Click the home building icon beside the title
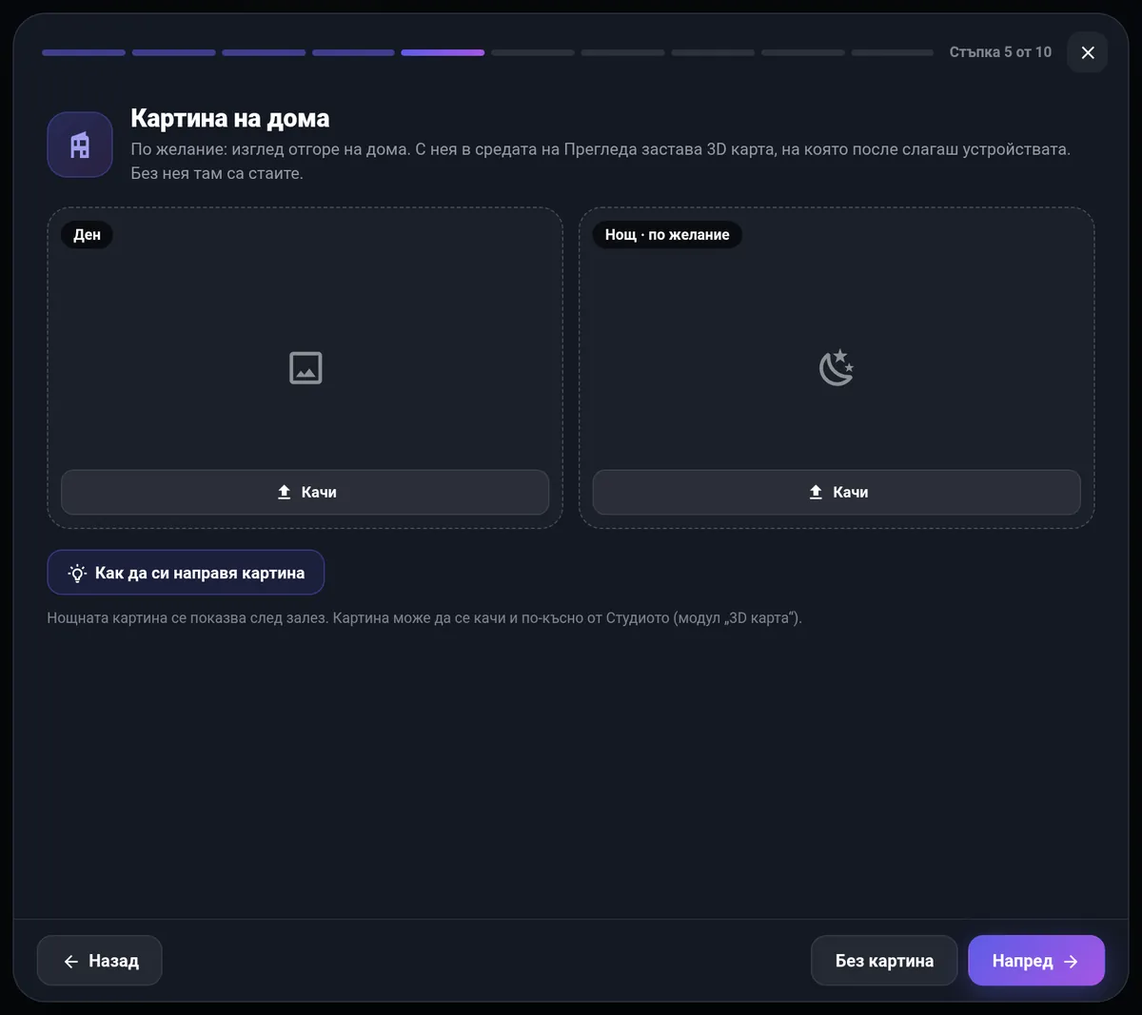1142x1015 pixels. (80, 145)
